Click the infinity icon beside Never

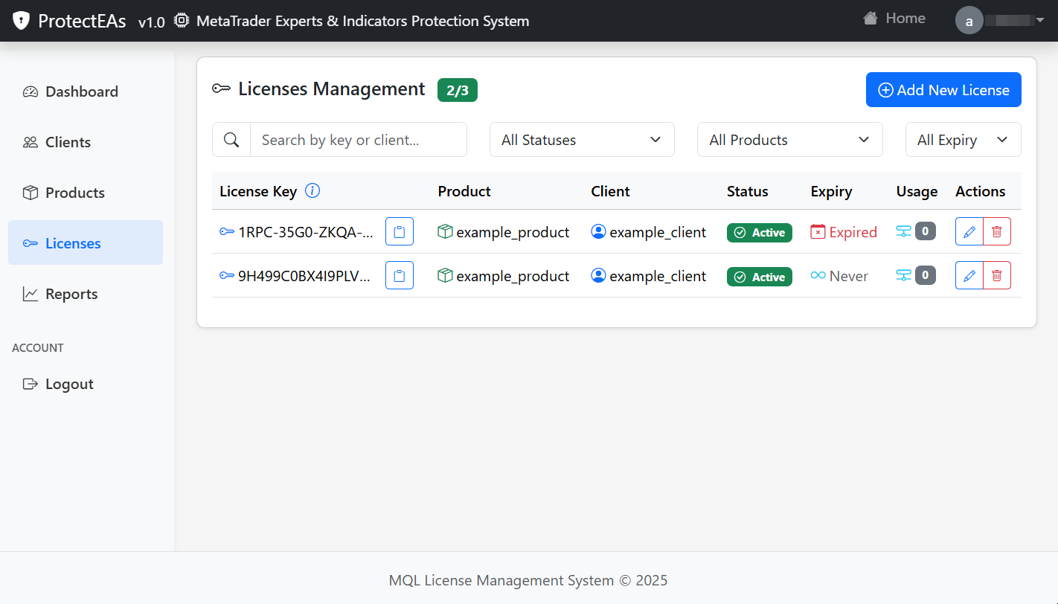(x=818, y=275)
